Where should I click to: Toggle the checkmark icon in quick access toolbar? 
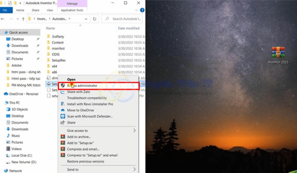(x=10, y=3)
